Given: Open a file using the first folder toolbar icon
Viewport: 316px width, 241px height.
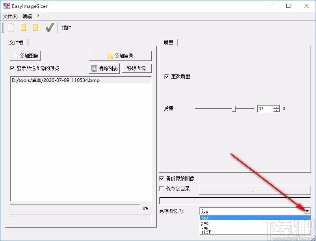Looking at the screenshot, I should [24, 27].
